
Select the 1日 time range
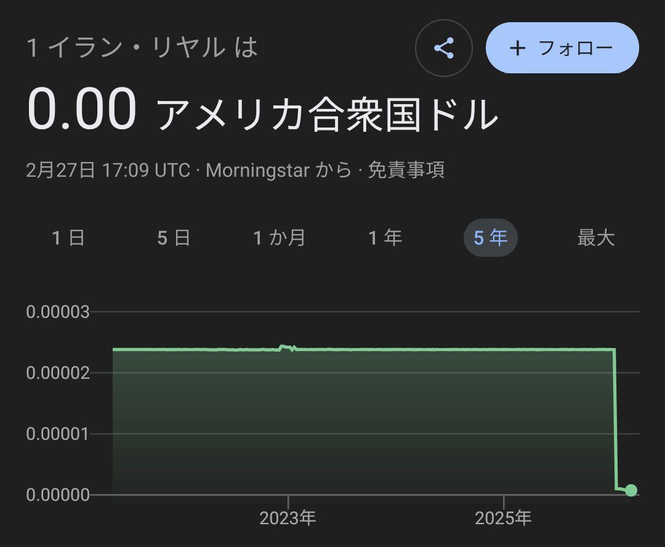pos(68,238)
